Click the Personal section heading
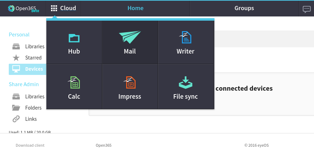 tap(19, 35)
